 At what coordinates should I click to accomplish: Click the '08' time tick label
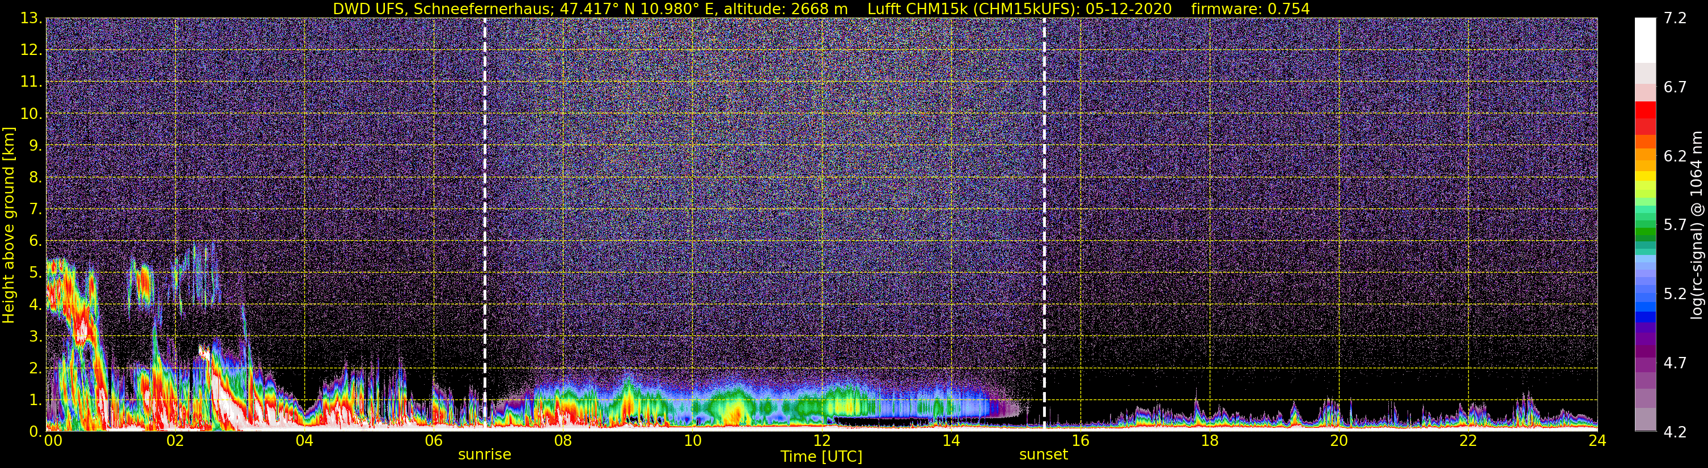pos(563,441)
